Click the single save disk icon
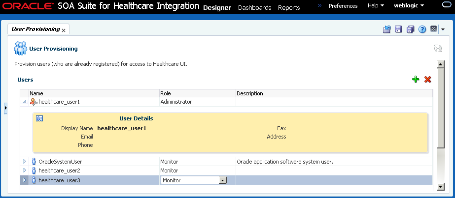 click(398, 29)
